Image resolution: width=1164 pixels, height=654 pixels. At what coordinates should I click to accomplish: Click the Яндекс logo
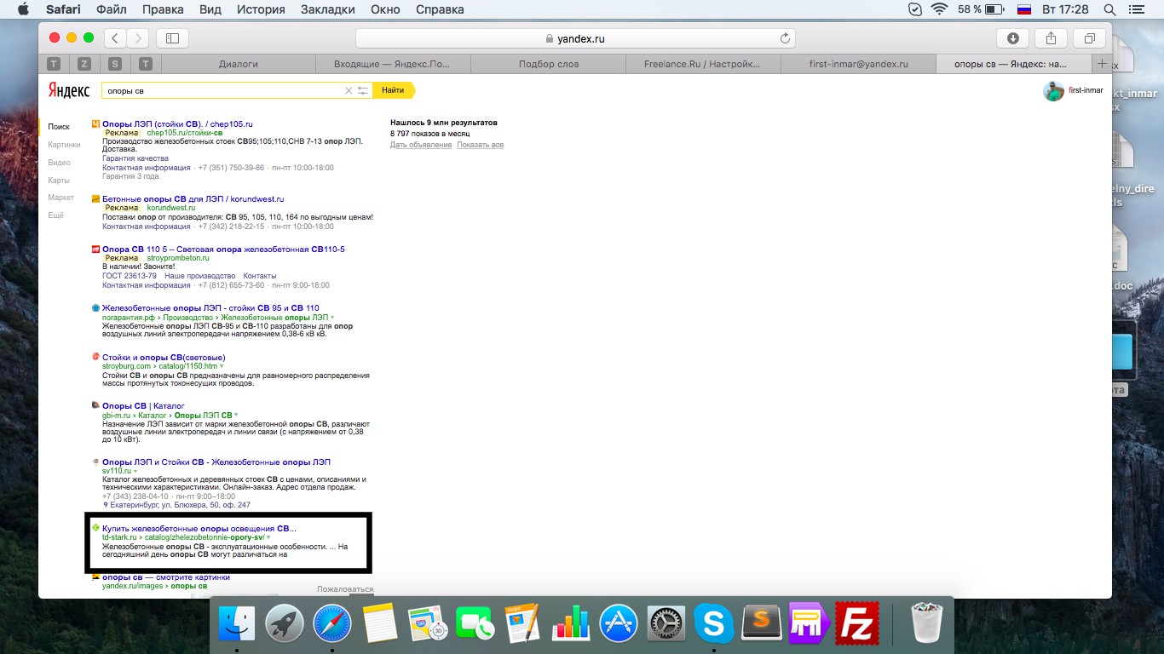69,91
